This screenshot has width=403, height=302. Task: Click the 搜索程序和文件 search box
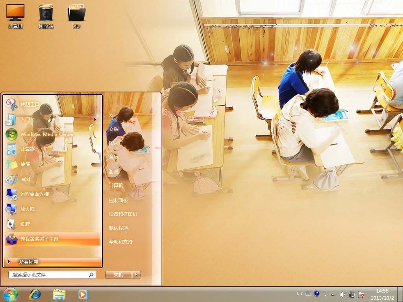click(49, 275)
